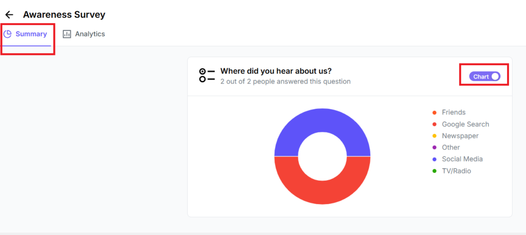Select the Social Media legend entry
This screenshot has height=235, width=526.
coord(462,159)
